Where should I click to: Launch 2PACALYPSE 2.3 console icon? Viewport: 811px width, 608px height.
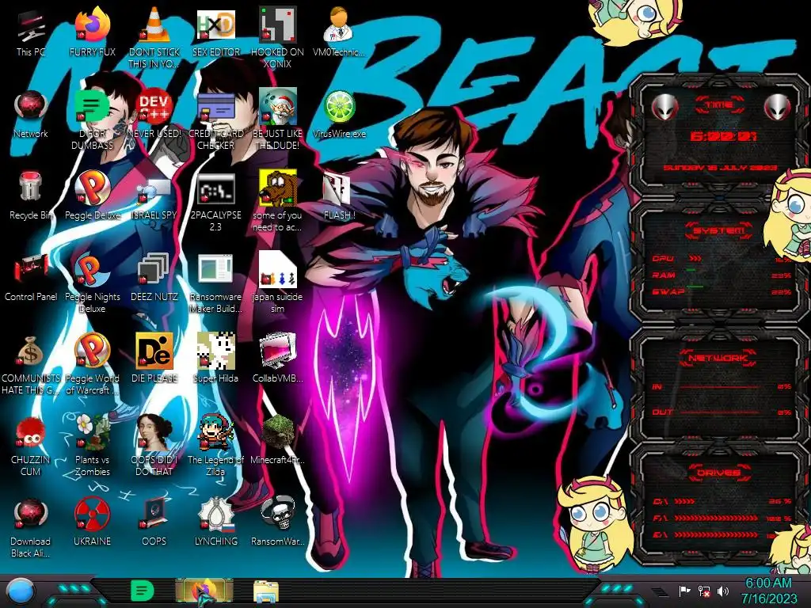215,189
